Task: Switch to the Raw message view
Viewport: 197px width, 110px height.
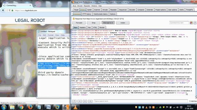Action: click(x=75, y=28)
